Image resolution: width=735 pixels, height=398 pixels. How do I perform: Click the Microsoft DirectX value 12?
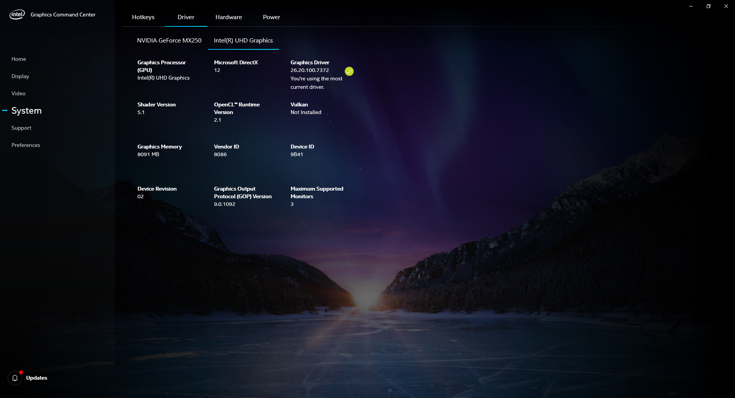[217, 70]
